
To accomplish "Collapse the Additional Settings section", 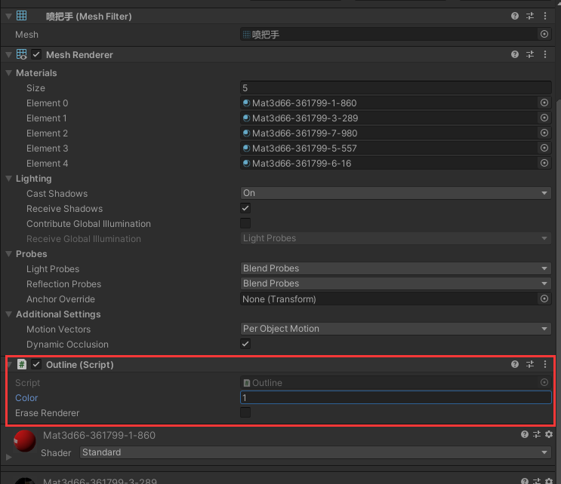I will point(9,314).
